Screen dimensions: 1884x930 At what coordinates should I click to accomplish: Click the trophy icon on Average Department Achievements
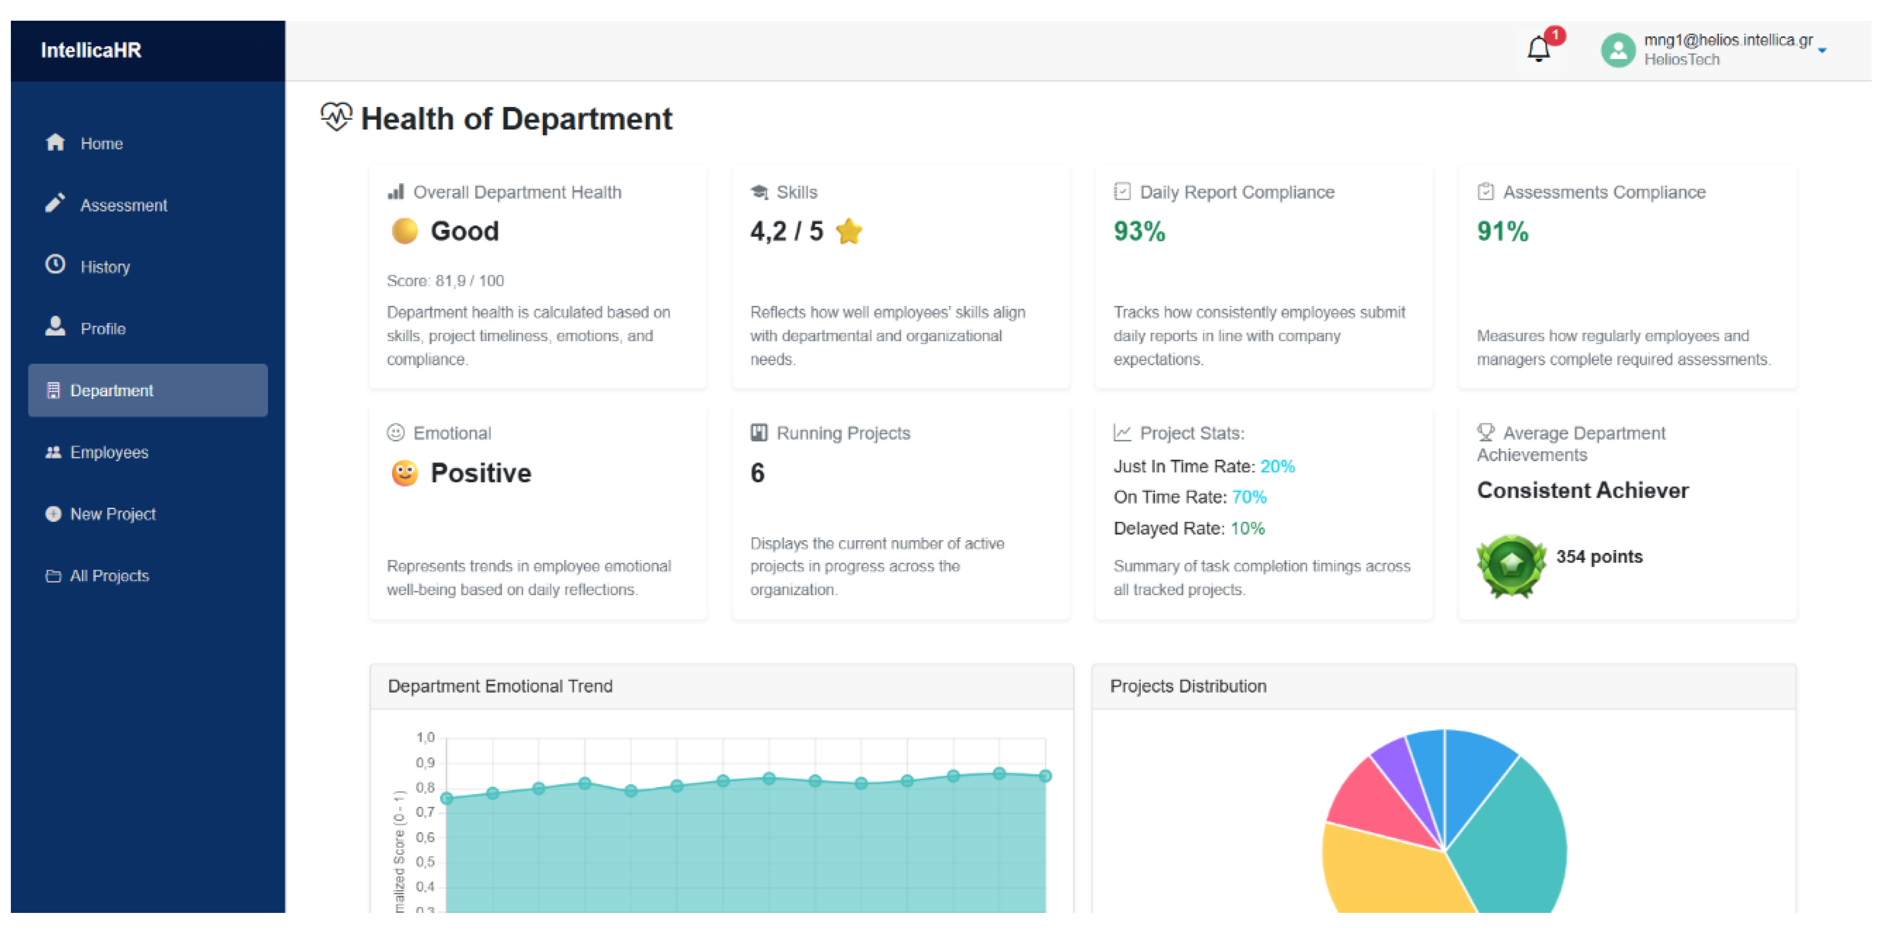(x=1485, y=432)
